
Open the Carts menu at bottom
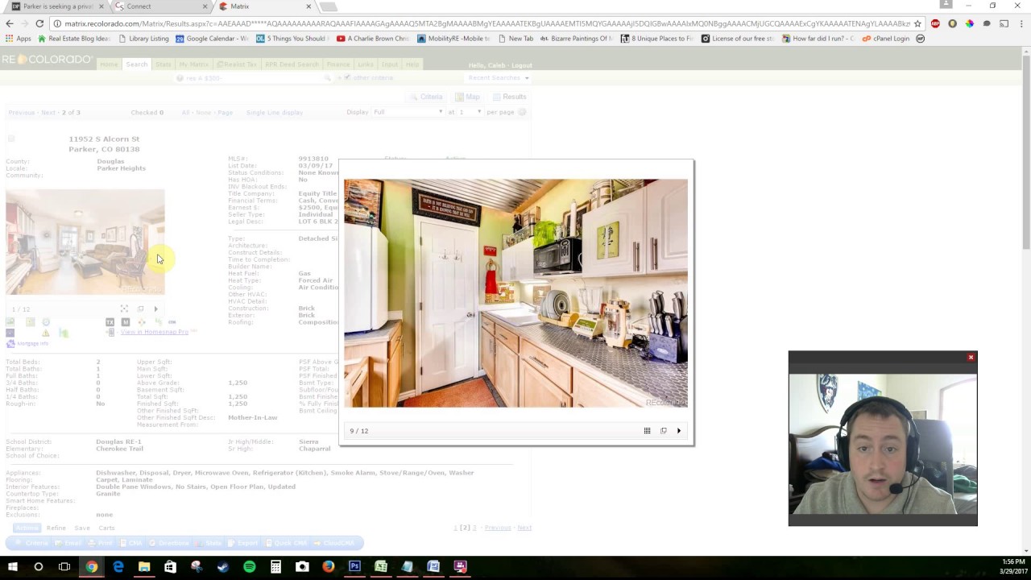click(106, 528)
